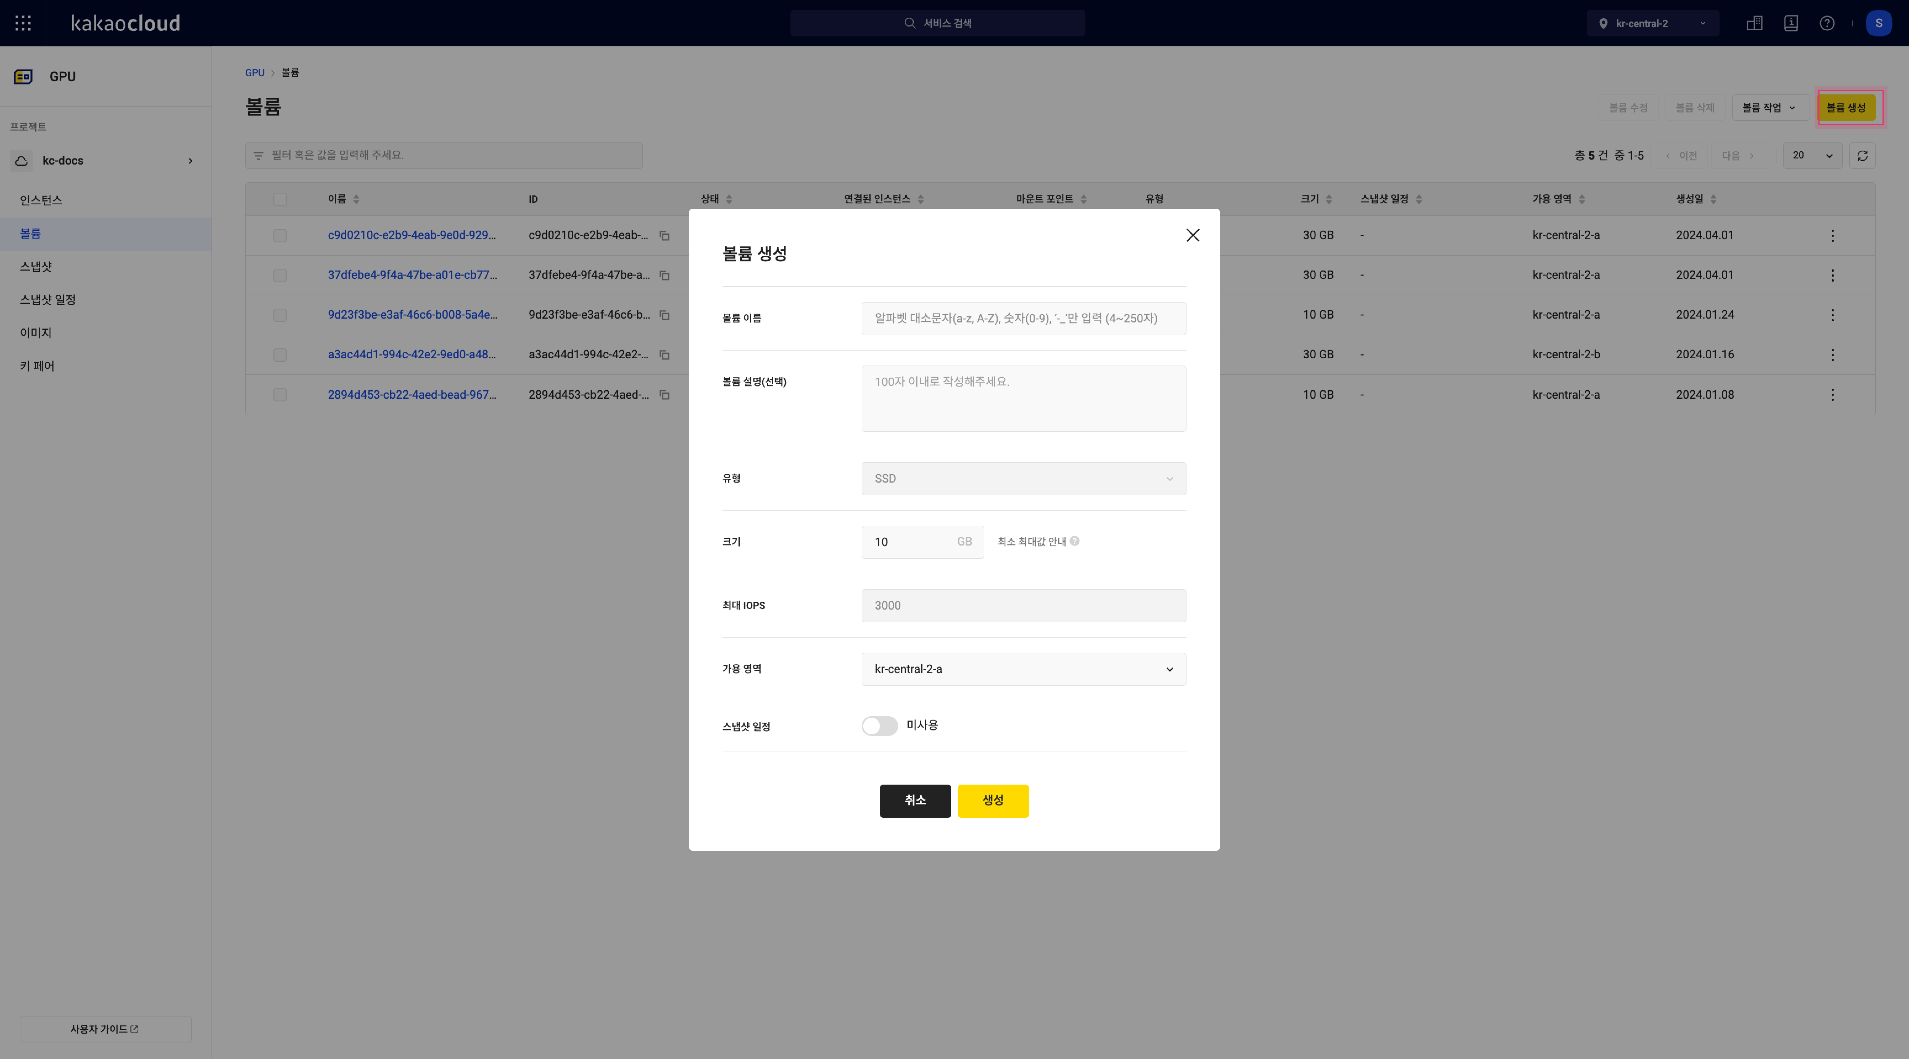This screenshot has width=1909, height=1059.
Task: Click the 취소 button
Action: (x=915, y=801)
